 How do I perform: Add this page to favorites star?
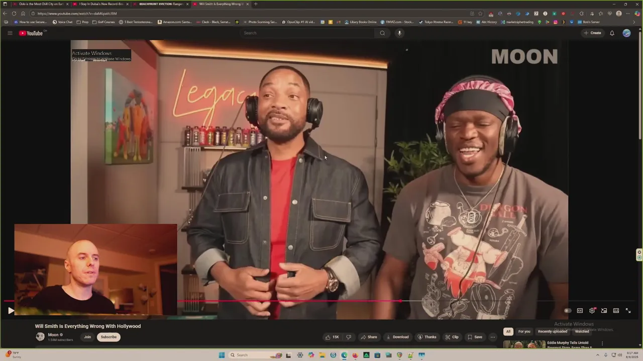tap(480, 14)
